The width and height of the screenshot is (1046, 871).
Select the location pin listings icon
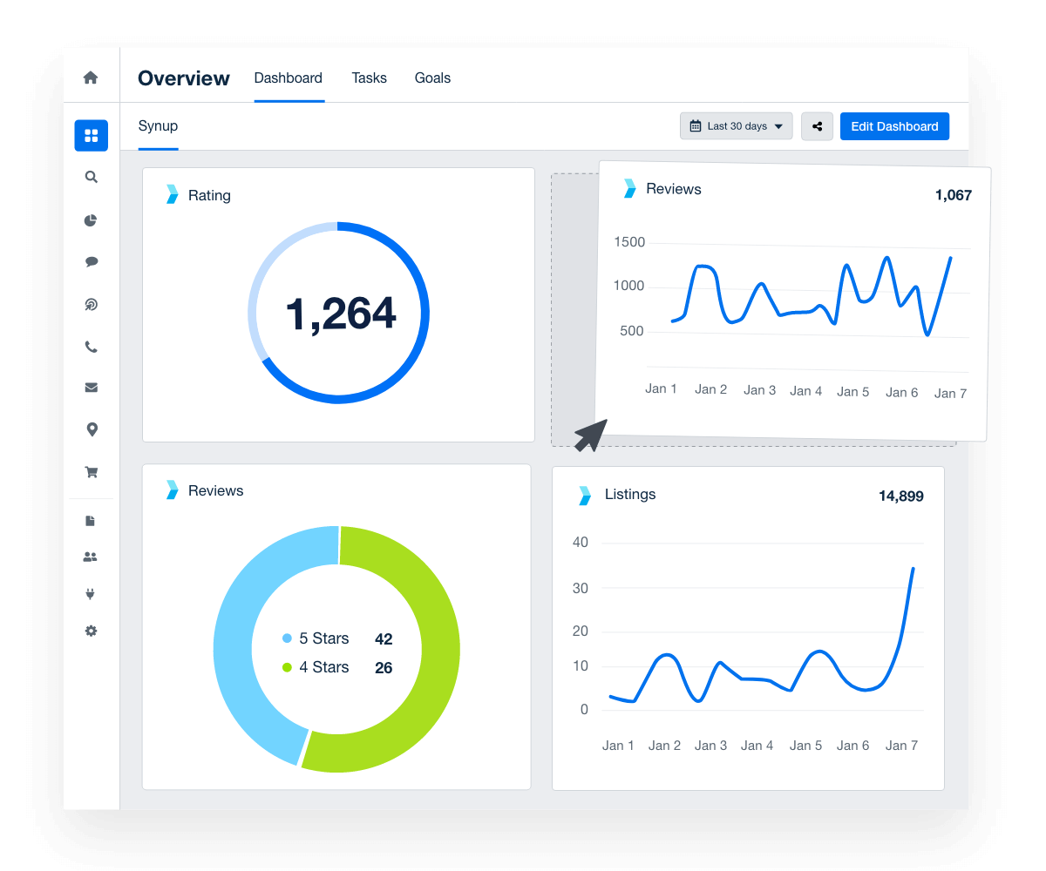pyautogui.click(x=91, y=429)
